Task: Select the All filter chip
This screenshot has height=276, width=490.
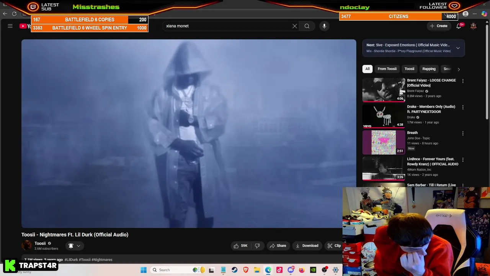Action: click(x=367, y=69)
